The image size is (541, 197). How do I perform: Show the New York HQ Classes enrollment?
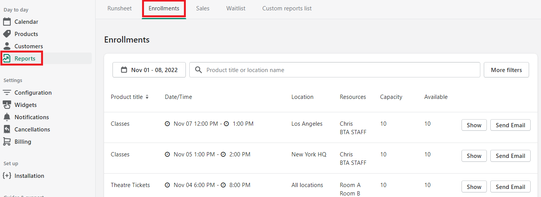[474, 156]
